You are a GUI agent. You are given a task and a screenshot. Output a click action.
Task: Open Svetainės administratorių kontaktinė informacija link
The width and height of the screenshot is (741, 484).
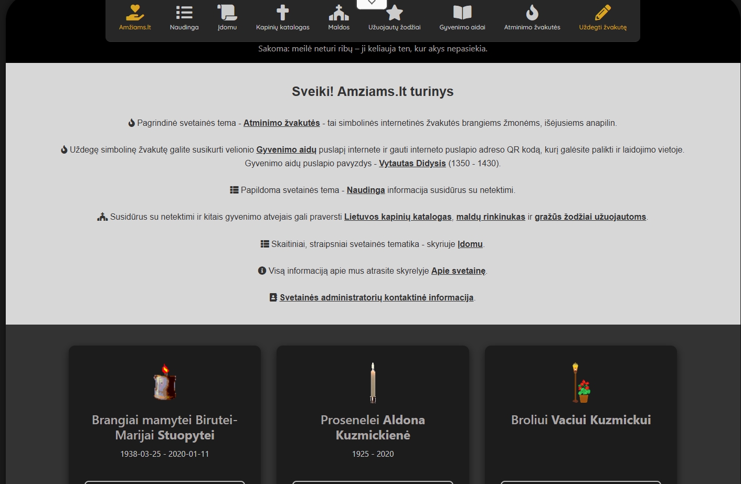click(x=376, y=297)
